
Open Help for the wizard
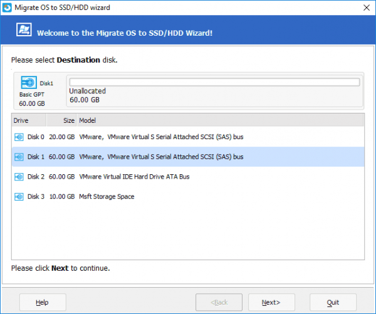coord(43,302)
